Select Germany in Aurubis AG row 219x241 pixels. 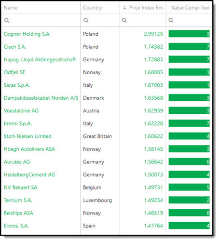(x=94, y=162)
